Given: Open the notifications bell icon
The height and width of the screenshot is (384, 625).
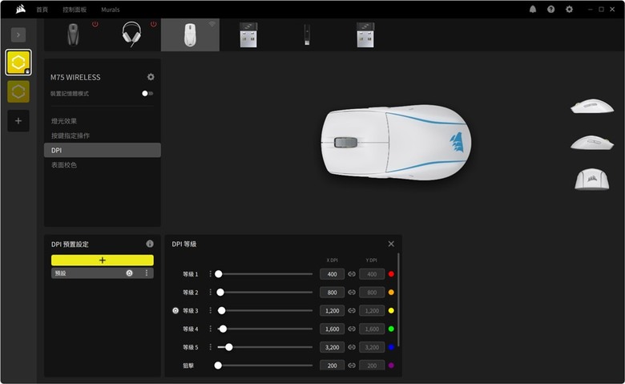Looking at the screenshot, I should click(533, 9).
